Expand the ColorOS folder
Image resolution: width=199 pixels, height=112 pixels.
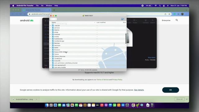[x=50, y=61]
